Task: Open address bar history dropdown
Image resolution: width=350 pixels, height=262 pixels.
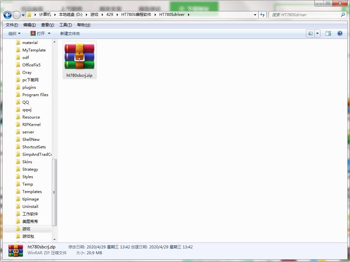Action: (255, 15)
